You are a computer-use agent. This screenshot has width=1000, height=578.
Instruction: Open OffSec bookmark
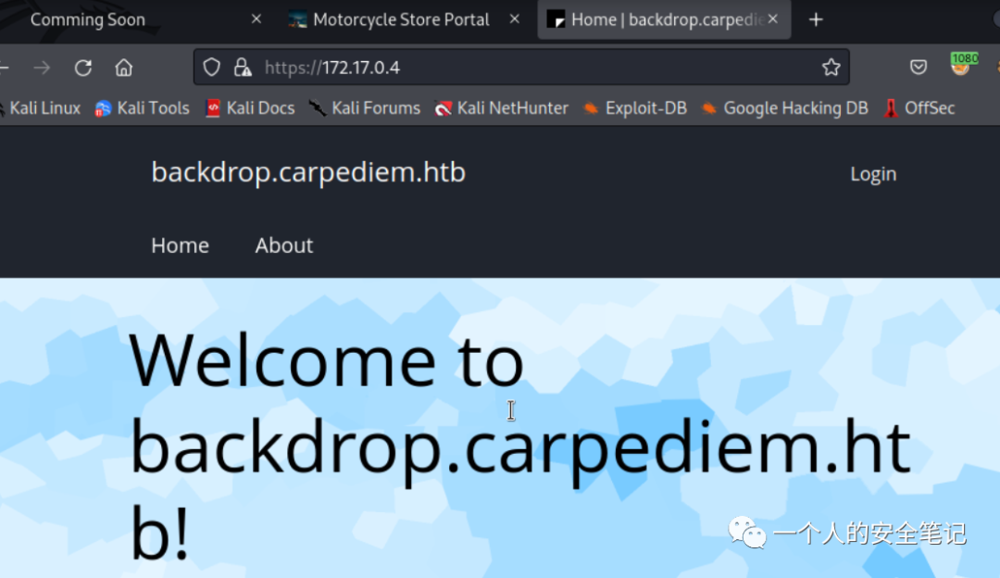pyautogui.click(x=919, y=107)
